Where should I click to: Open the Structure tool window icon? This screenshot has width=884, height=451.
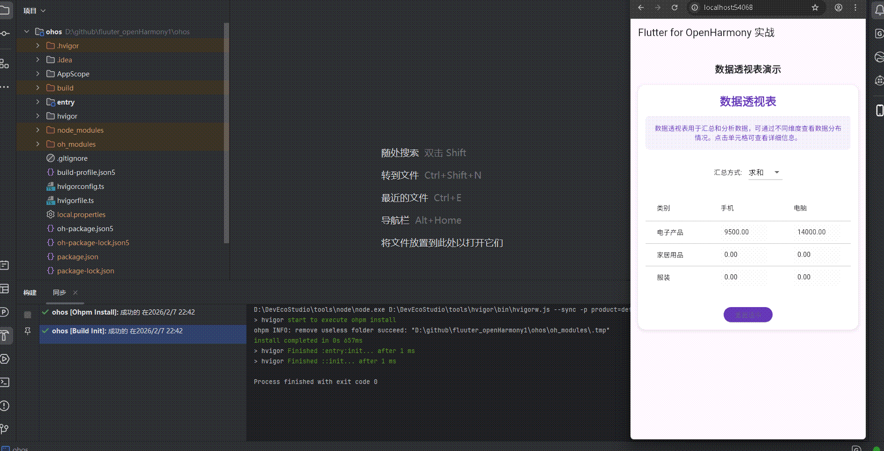pyautogui.click(x=4, y=64)
